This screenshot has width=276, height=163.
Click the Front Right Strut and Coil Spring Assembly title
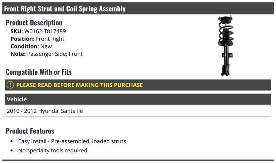pyautogui.click(x=65, y=9)
